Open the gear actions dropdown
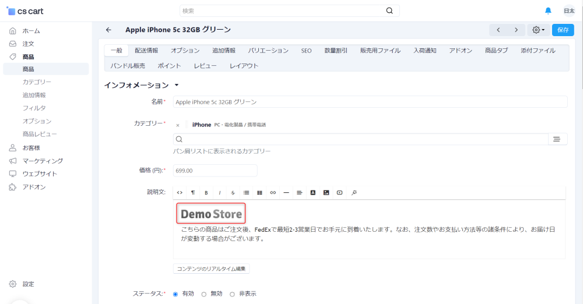The height and width of the screenshot is (304, 583). click(538, 30)
